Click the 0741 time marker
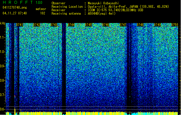The image size is (181, 115). click(20, 25)
